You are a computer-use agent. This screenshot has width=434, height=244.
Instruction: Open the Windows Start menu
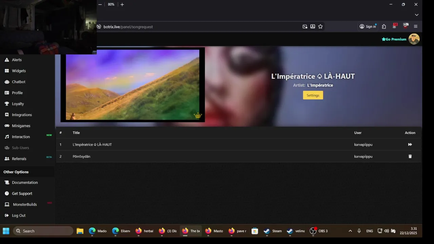pos(6,231)
